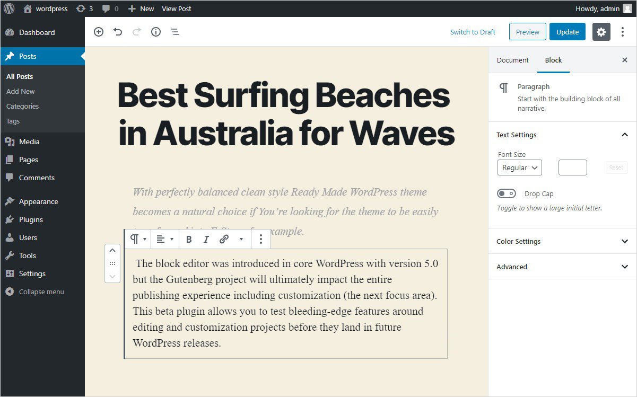Apply italic formatting to paragraph

tap(206, 239)
